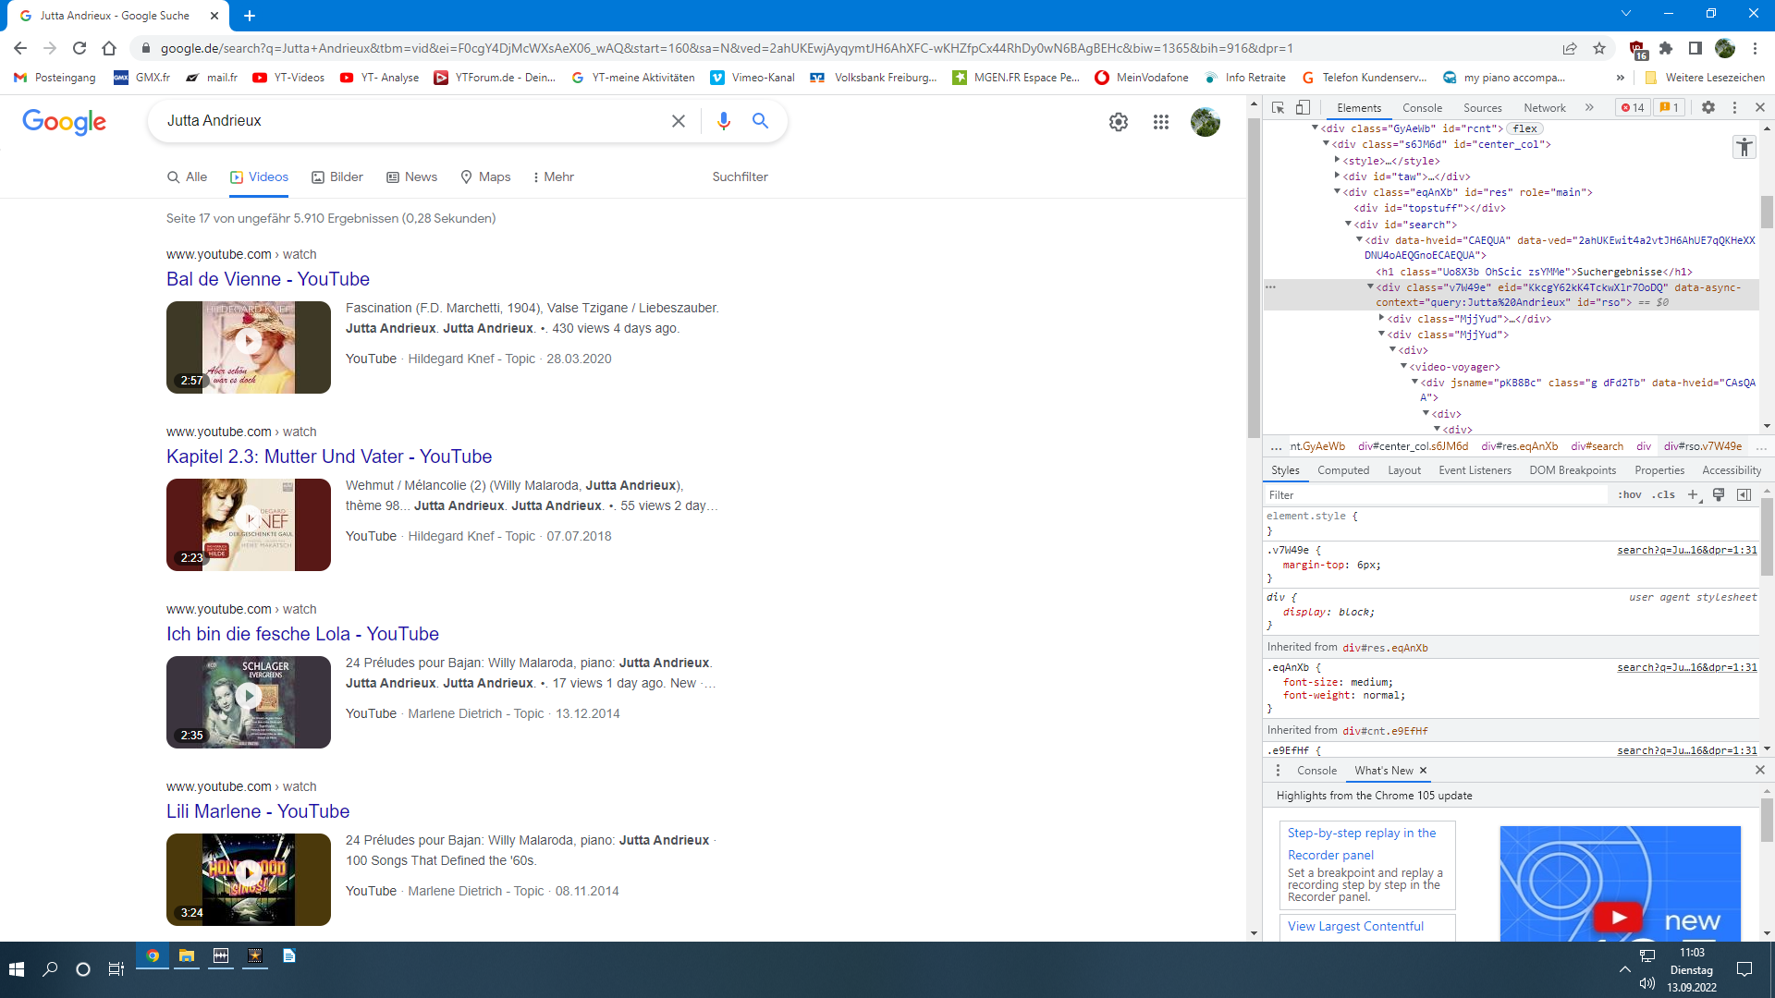
Task: Open Windows taskbar search
Action: click(50, 969)
